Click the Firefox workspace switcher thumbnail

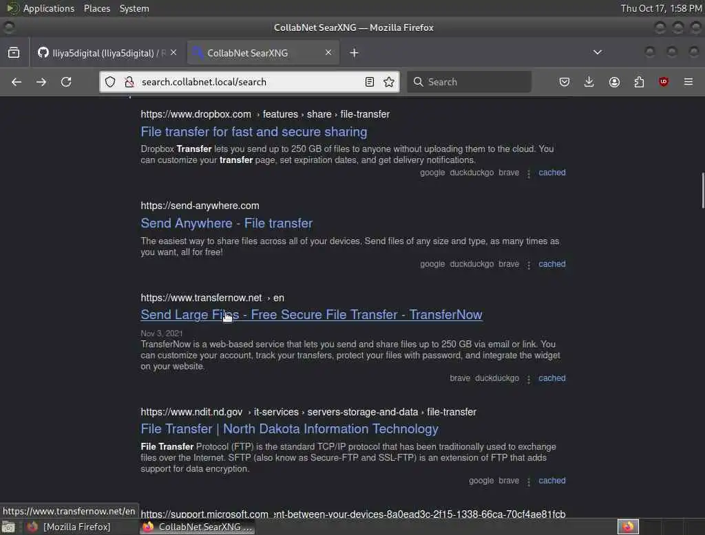tap(628, 527)
